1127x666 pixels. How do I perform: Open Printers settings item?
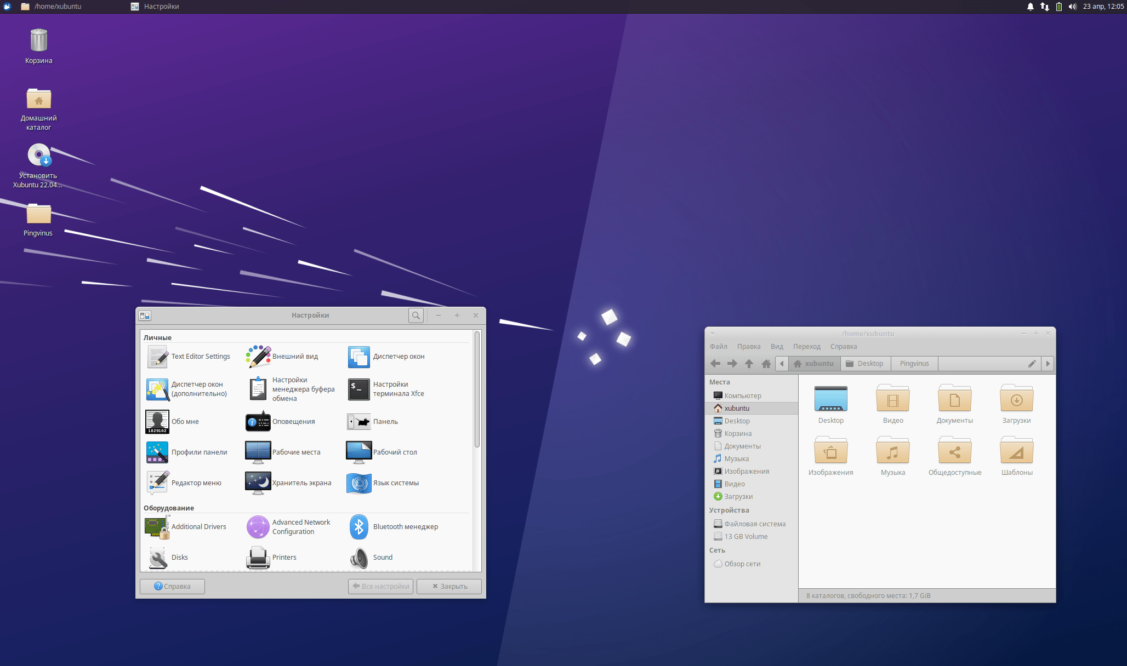(x=271, y=558)
